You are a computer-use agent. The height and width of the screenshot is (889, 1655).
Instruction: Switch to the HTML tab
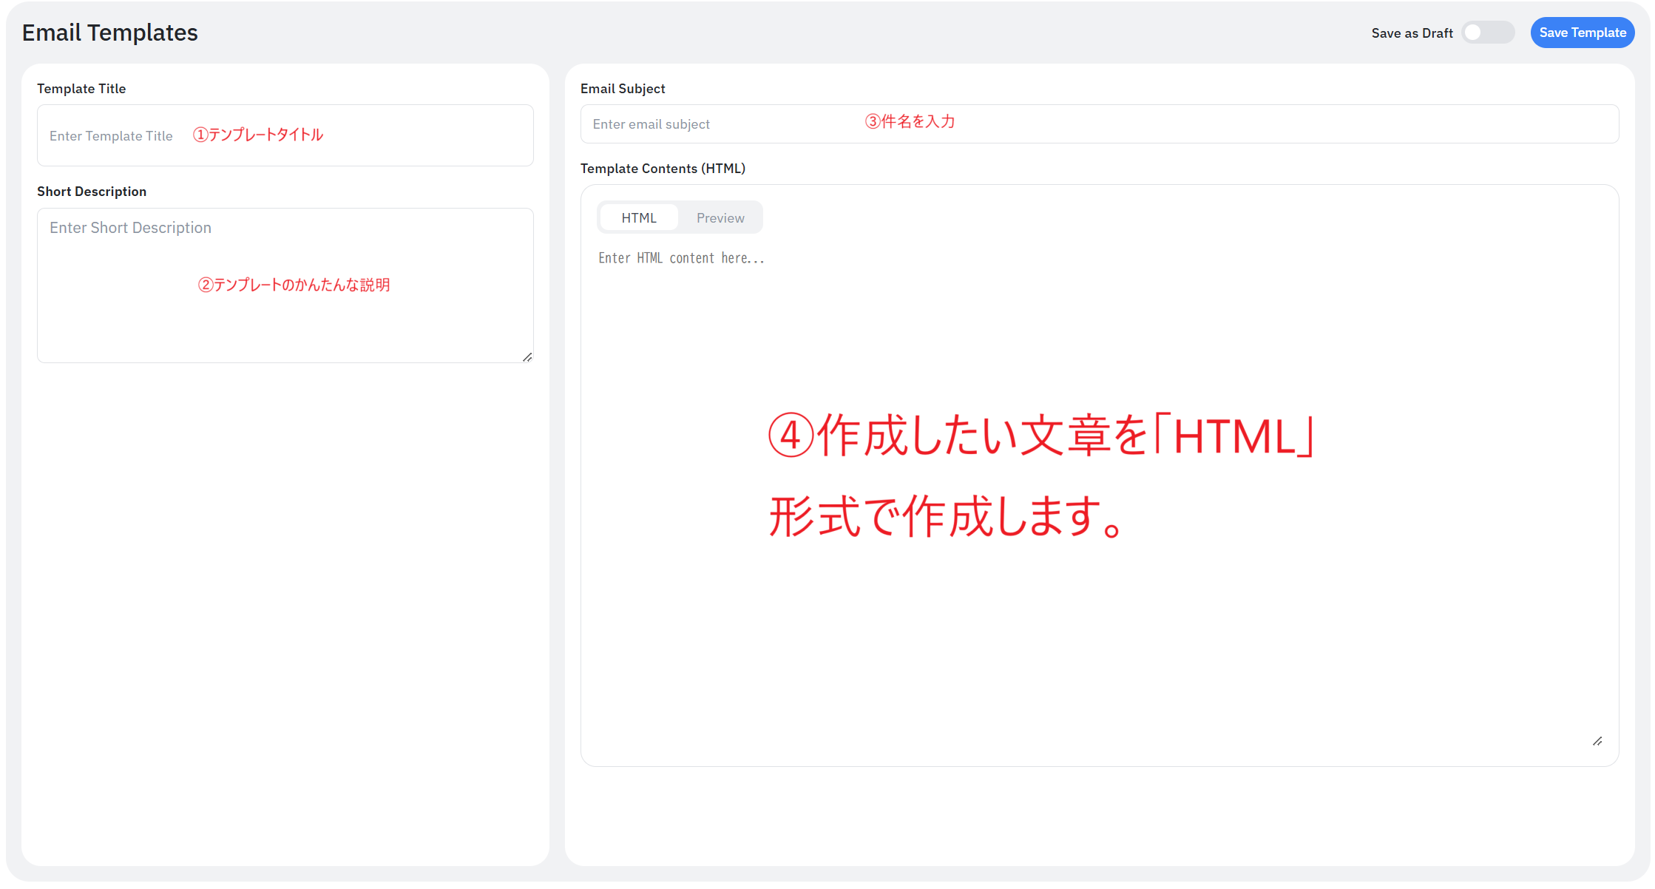click(638, 218)
